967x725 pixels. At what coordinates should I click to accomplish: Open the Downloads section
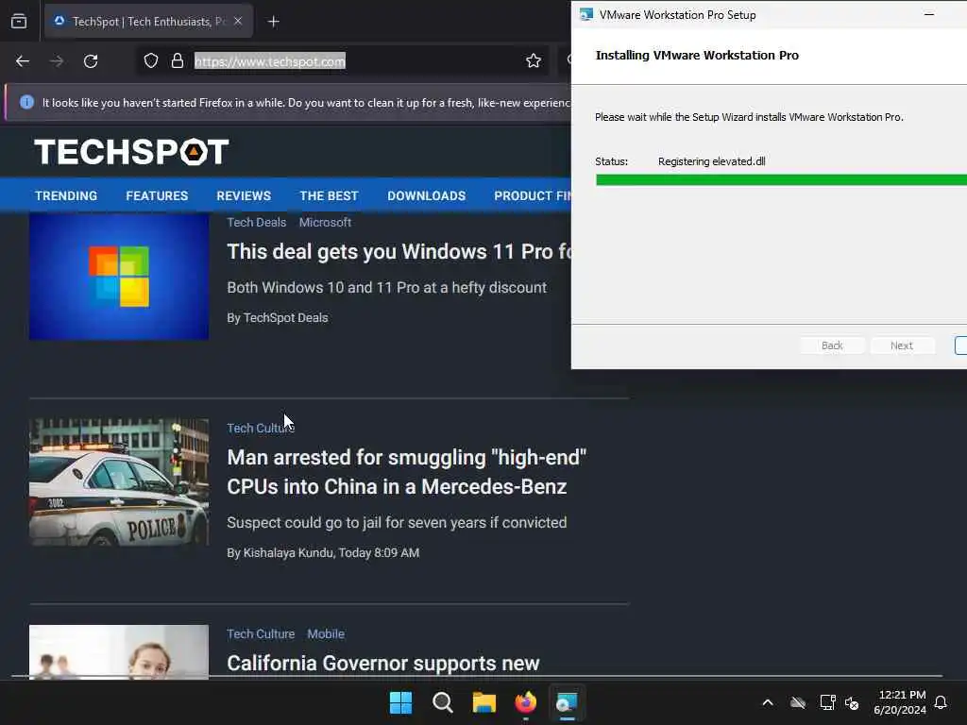426,195
